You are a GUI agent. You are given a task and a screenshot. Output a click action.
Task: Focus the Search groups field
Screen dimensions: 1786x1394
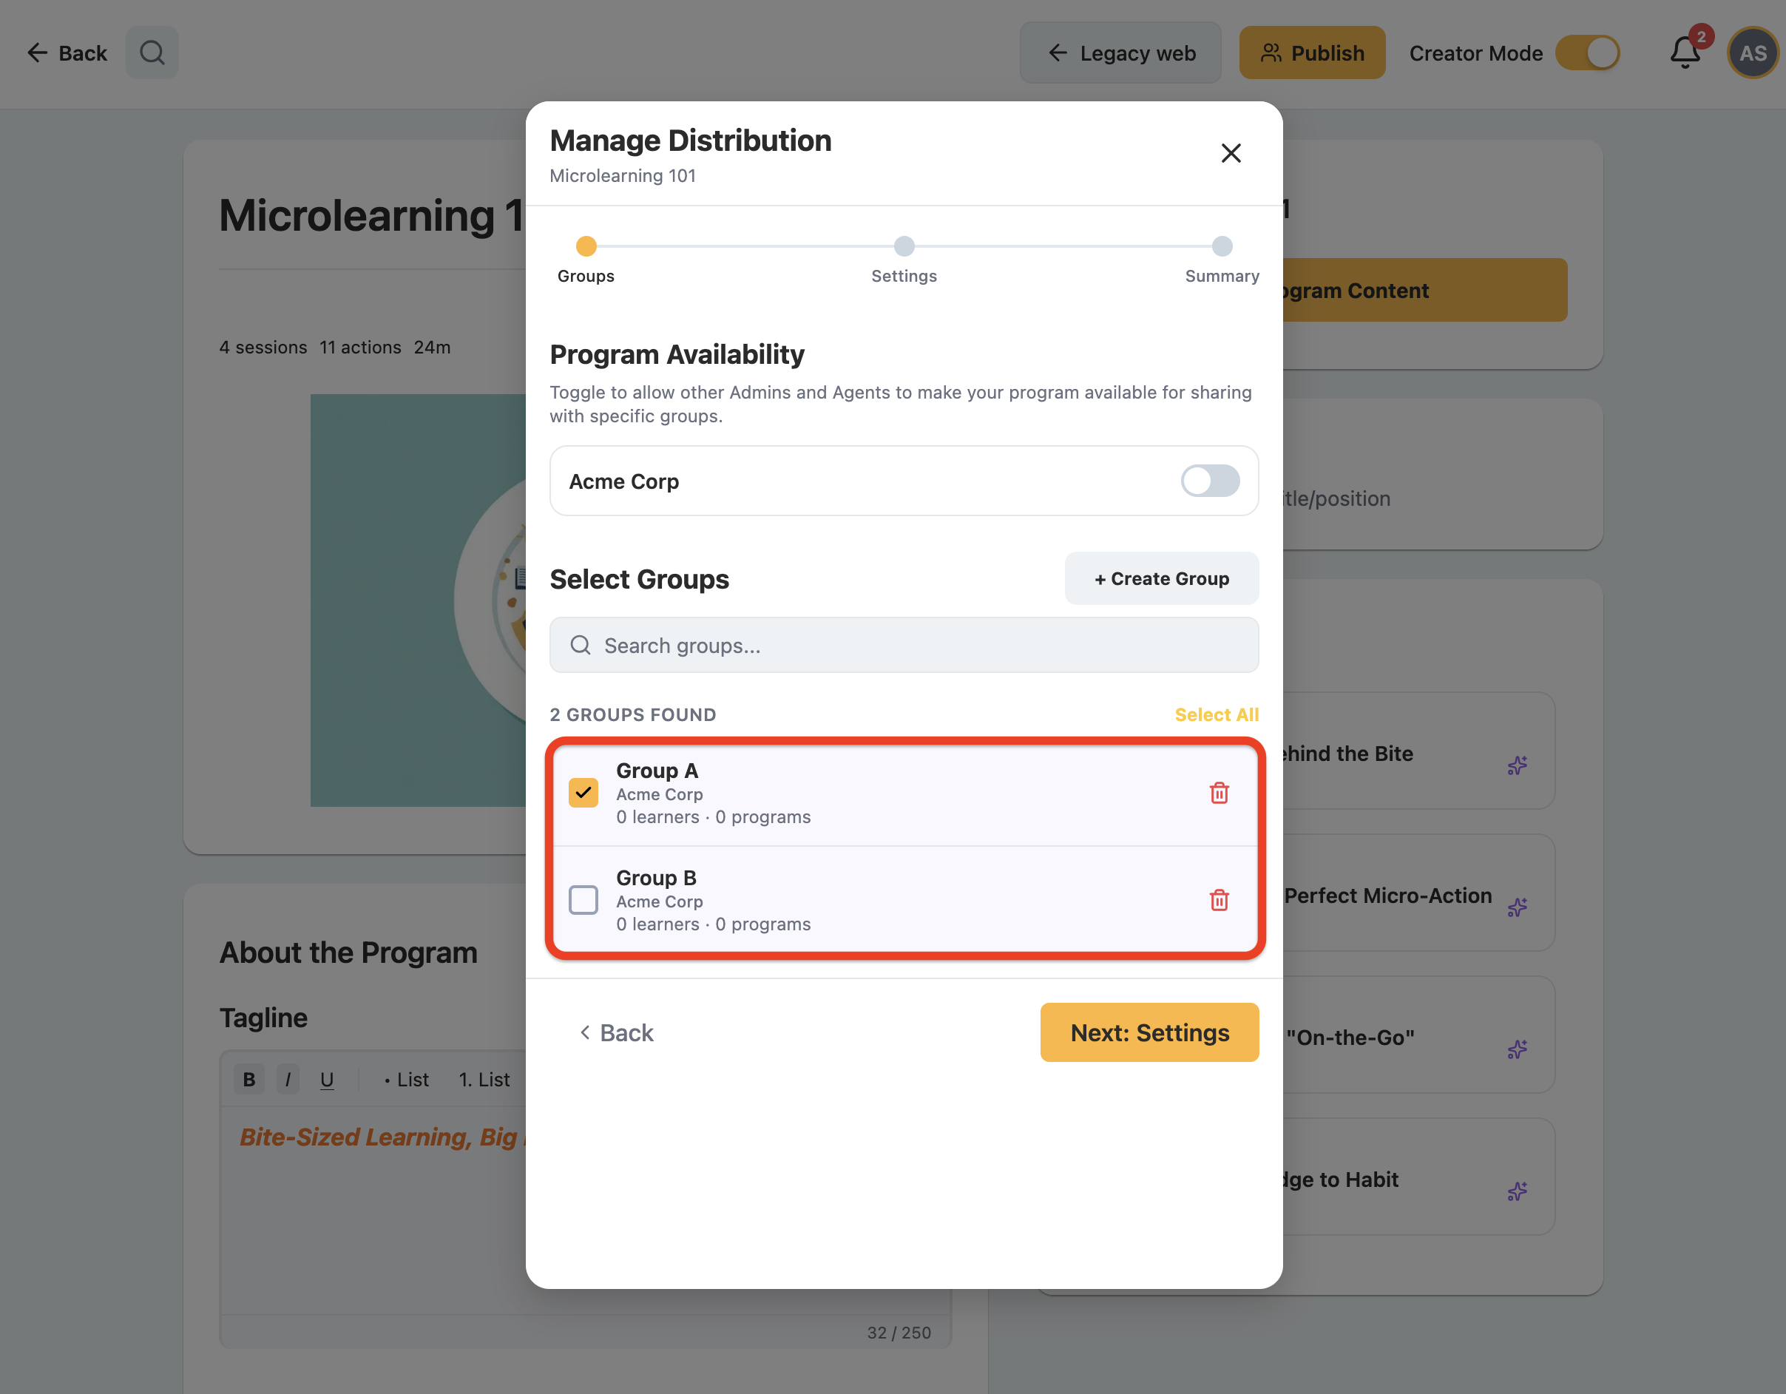coord(904,645)
